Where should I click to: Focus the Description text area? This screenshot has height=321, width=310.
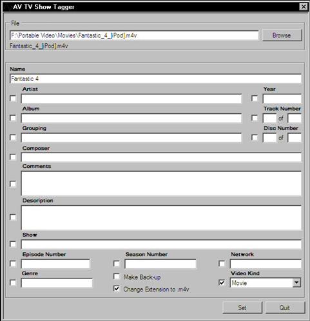[x=161, y=217]
